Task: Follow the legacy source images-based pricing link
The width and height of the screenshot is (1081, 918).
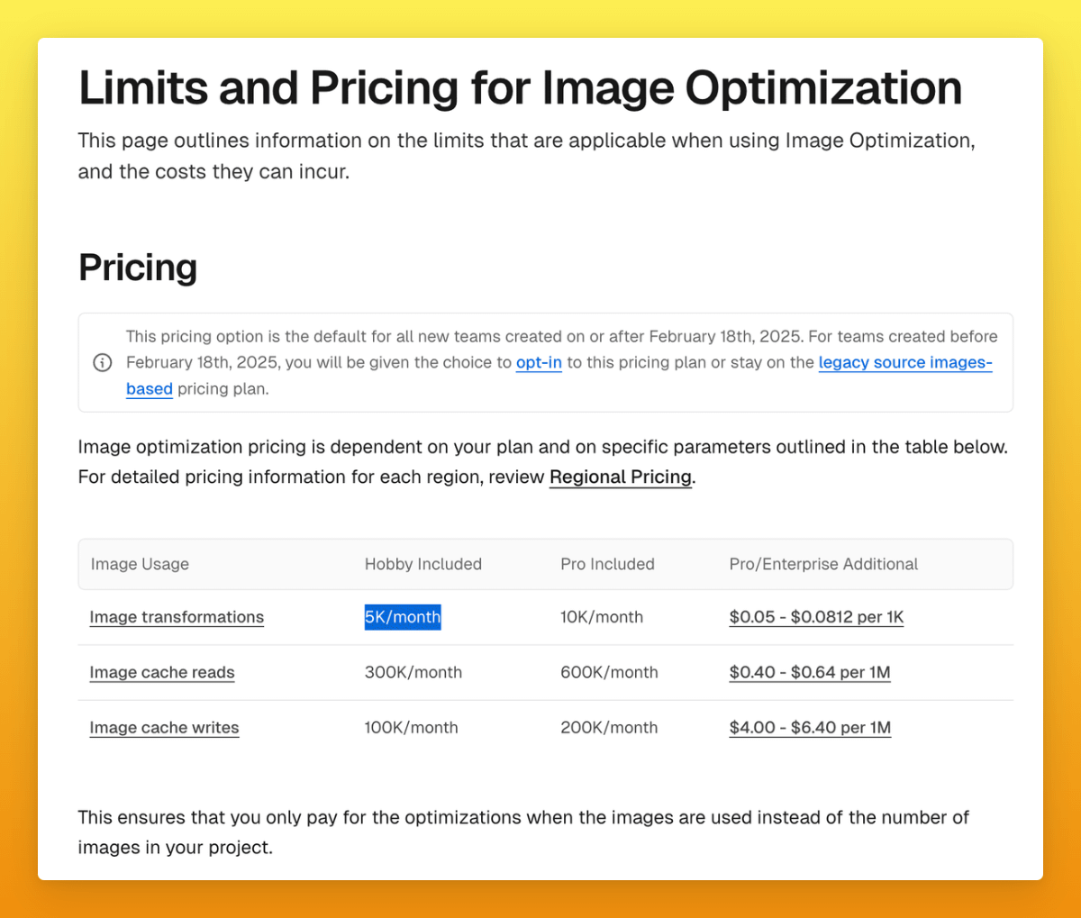Action: (x=904, y=362)
